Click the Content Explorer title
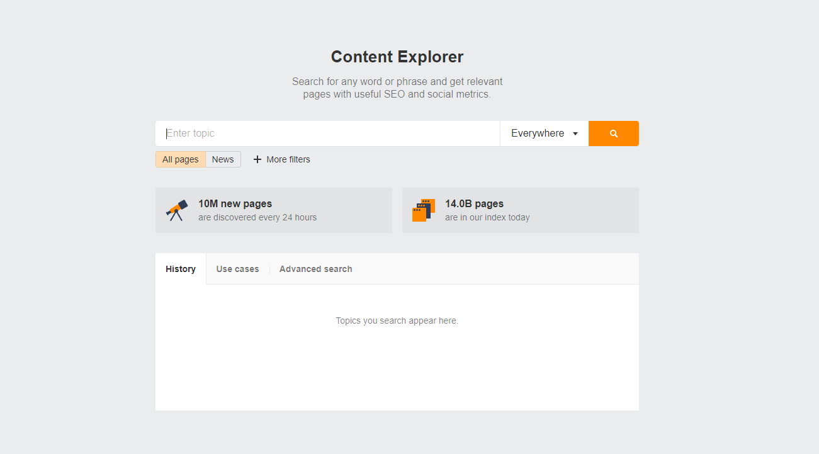 coord(397,57)
